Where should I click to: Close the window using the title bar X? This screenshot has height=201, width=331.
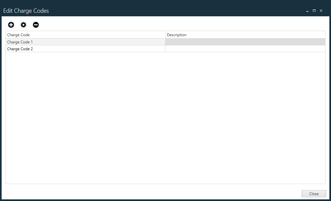pyautogui.click(x=321, y=11)
